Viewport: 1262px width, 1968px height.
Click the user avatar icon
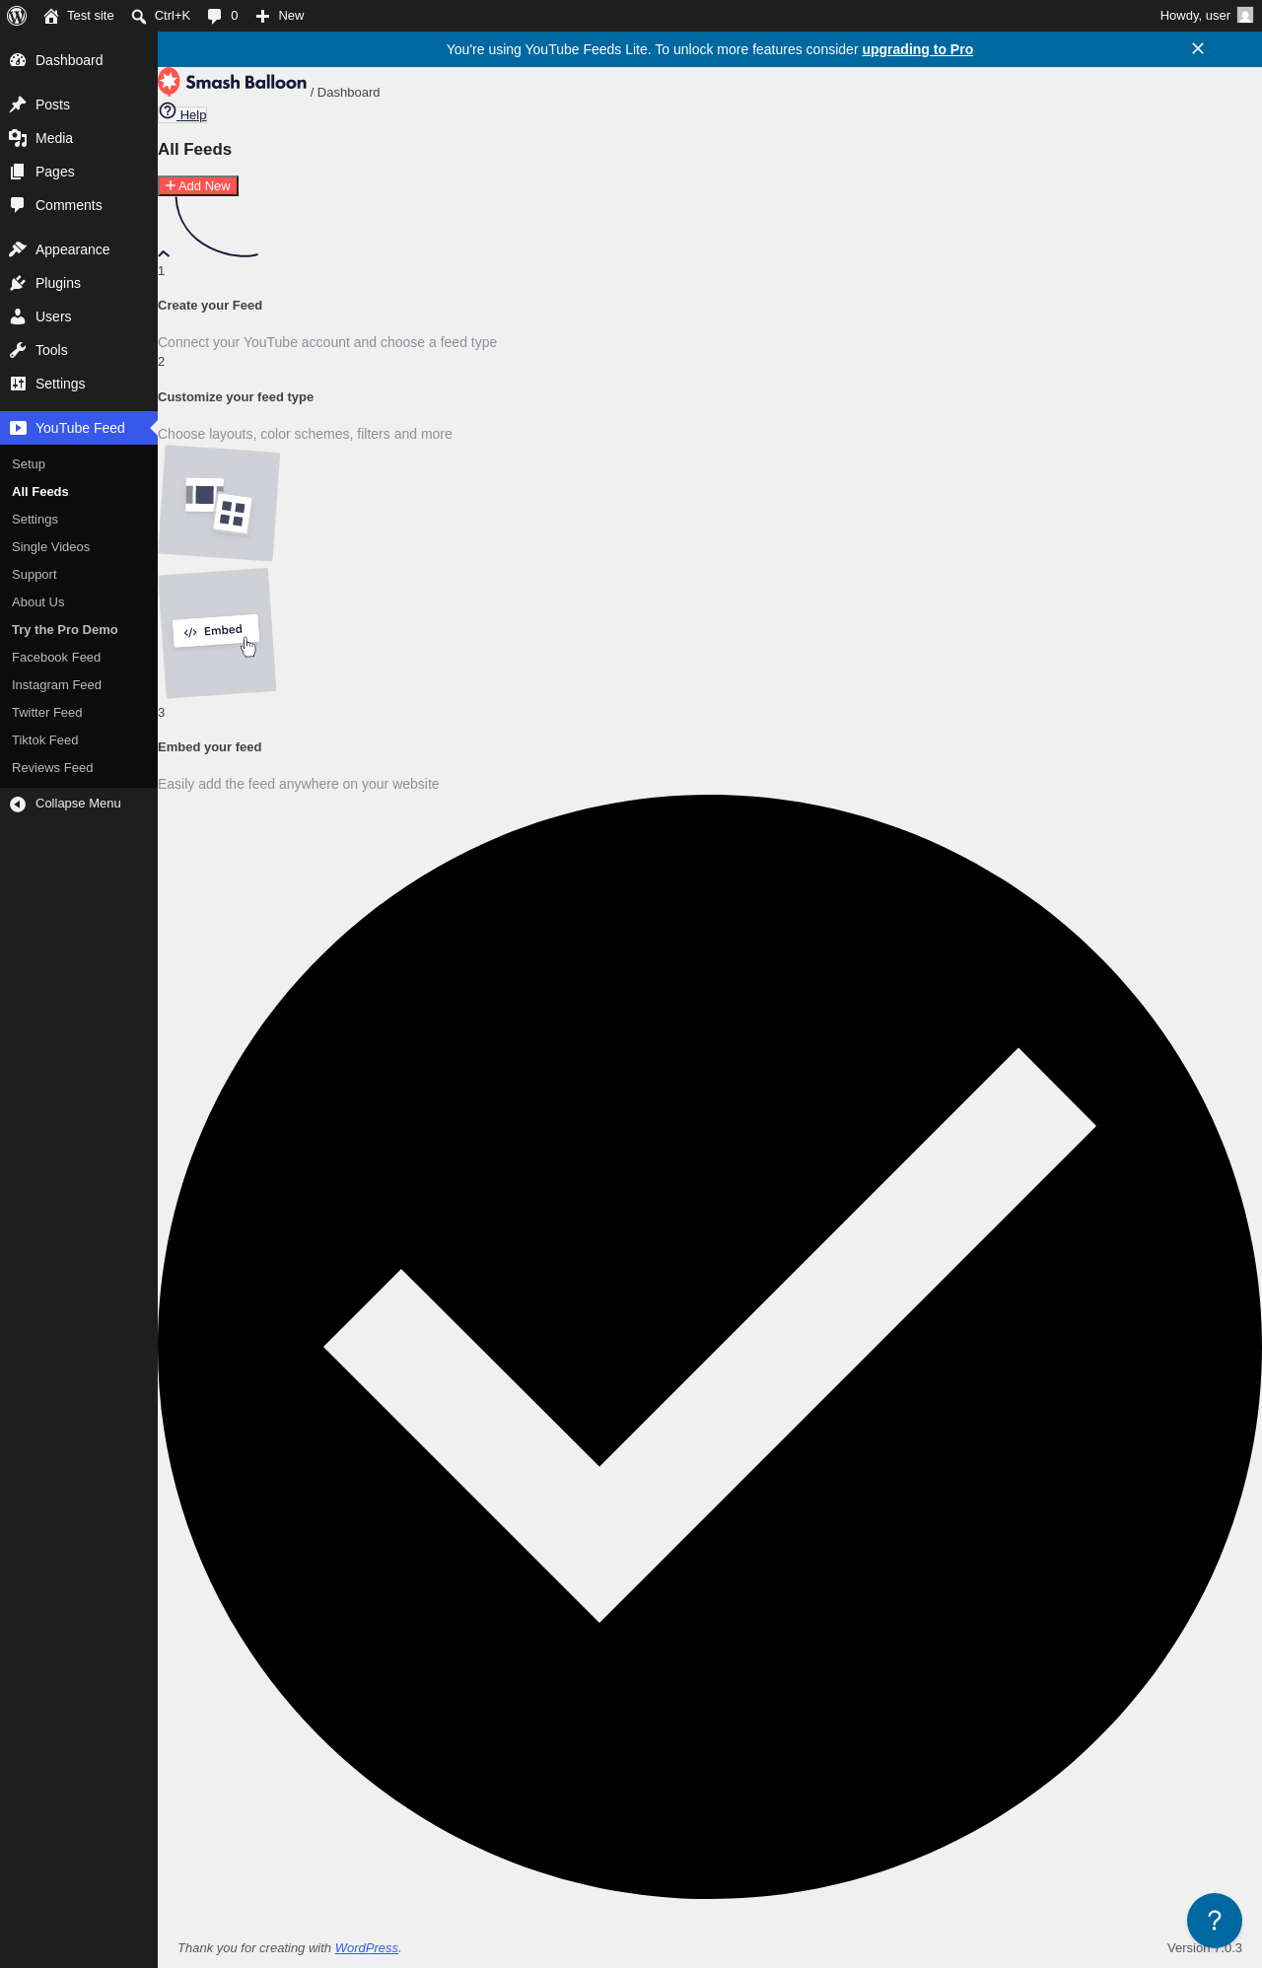pos(1245,16)
